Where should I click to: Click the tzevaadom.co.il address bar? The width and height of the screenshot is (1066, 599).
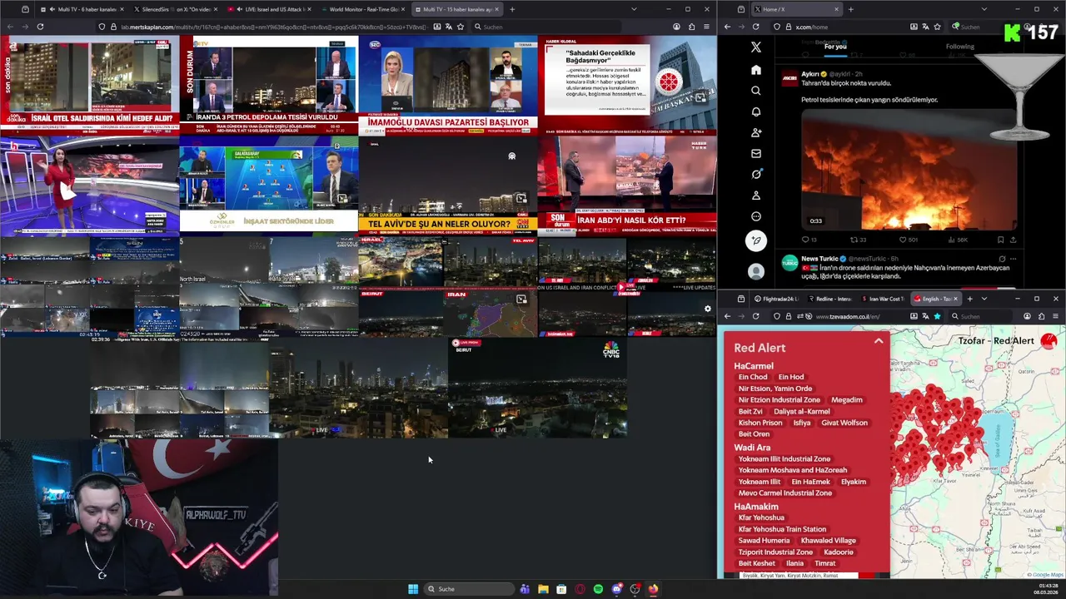tap(848, 316)
